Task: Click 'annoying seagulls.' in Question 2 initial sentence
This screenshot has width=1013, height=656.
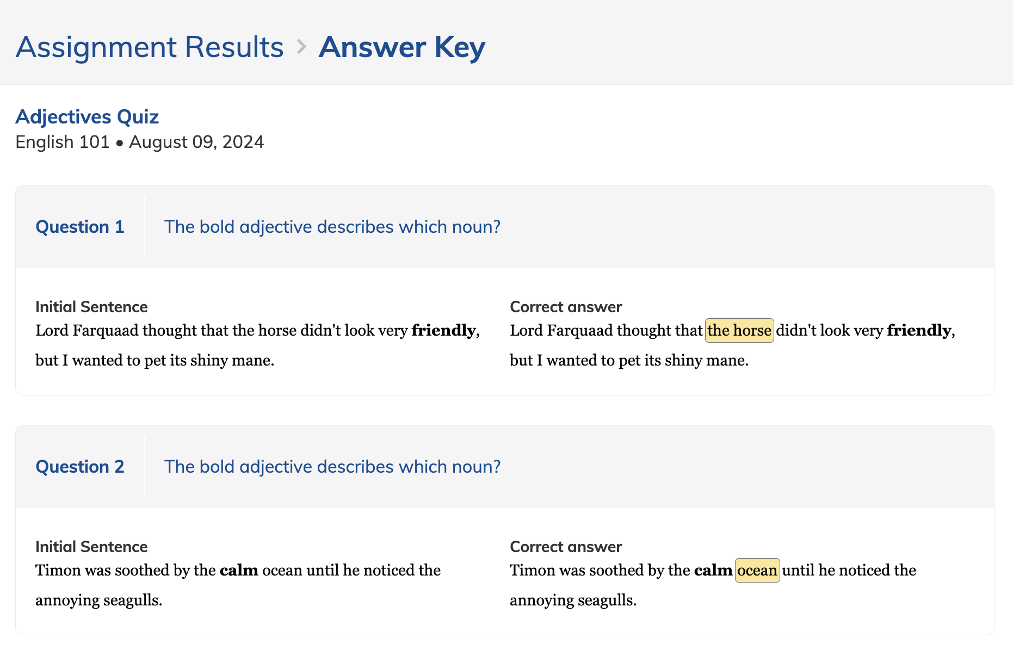Action: (98, 600)
